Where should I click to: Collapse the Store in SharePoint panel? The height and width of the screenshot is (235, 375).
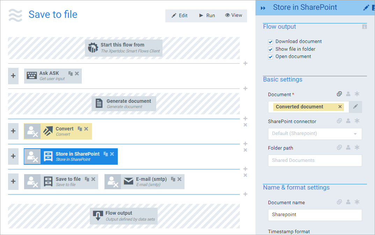tap(263, 8)
